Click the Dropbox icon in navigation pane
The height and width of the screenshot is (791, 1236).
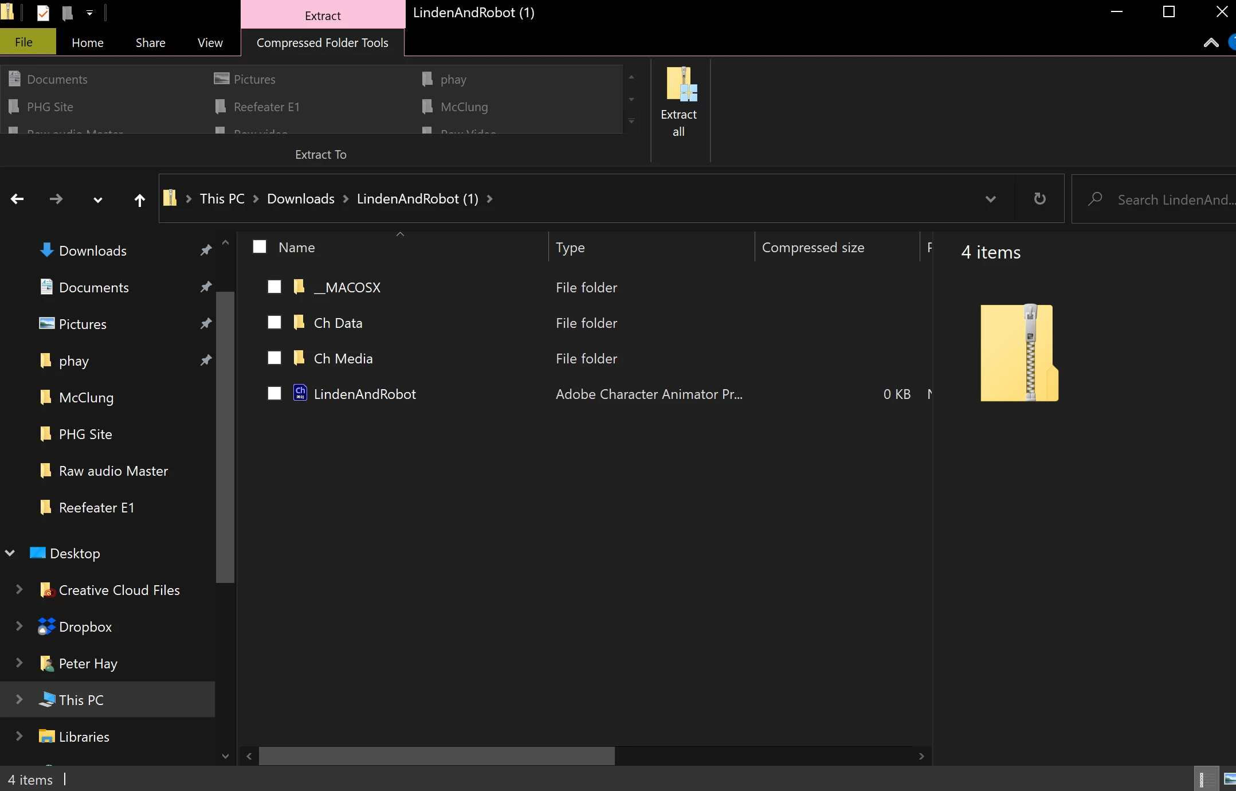46,626
